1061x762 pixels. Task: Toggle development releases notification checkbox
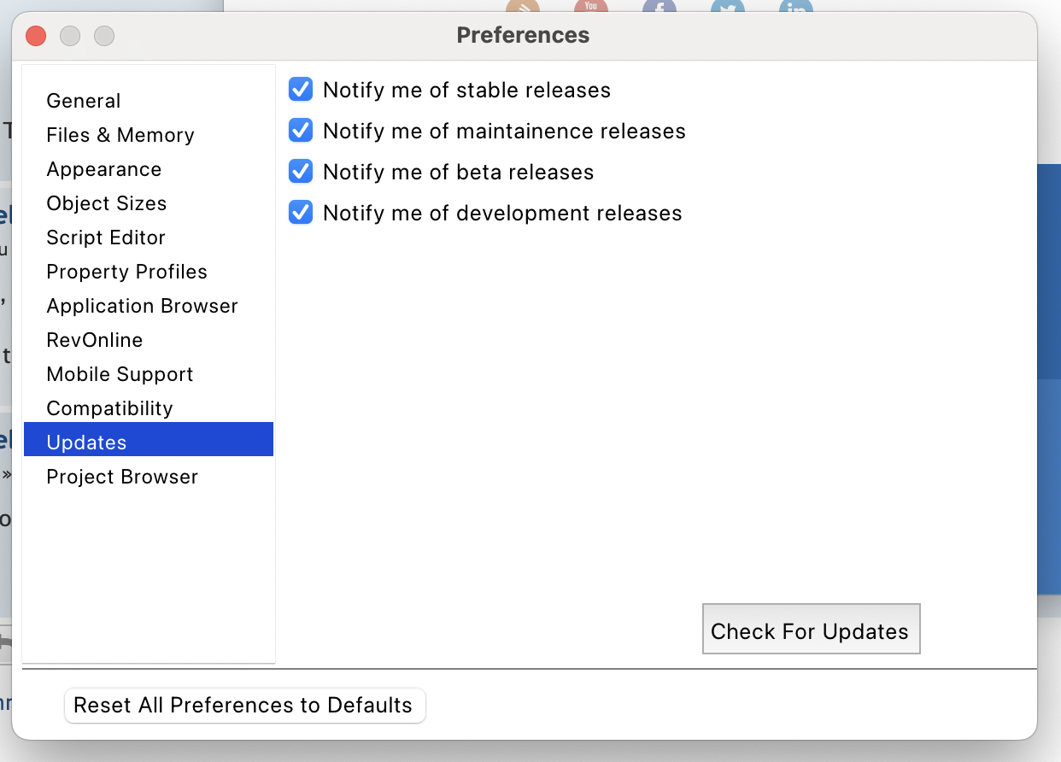pyautogui.click(x=301, y=213)
